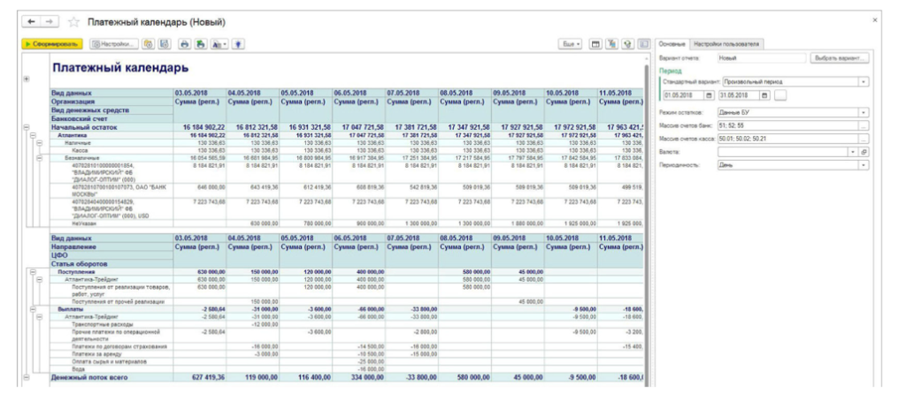Collapse the Атлантика group

33,135
